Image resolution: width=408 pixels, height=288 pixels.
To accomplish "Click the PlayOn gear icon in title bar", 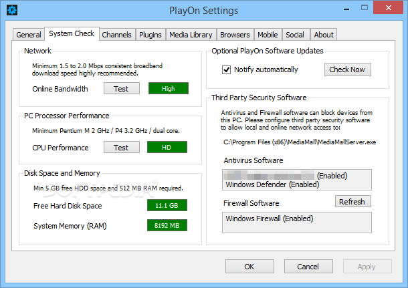I will pos(12,11).
